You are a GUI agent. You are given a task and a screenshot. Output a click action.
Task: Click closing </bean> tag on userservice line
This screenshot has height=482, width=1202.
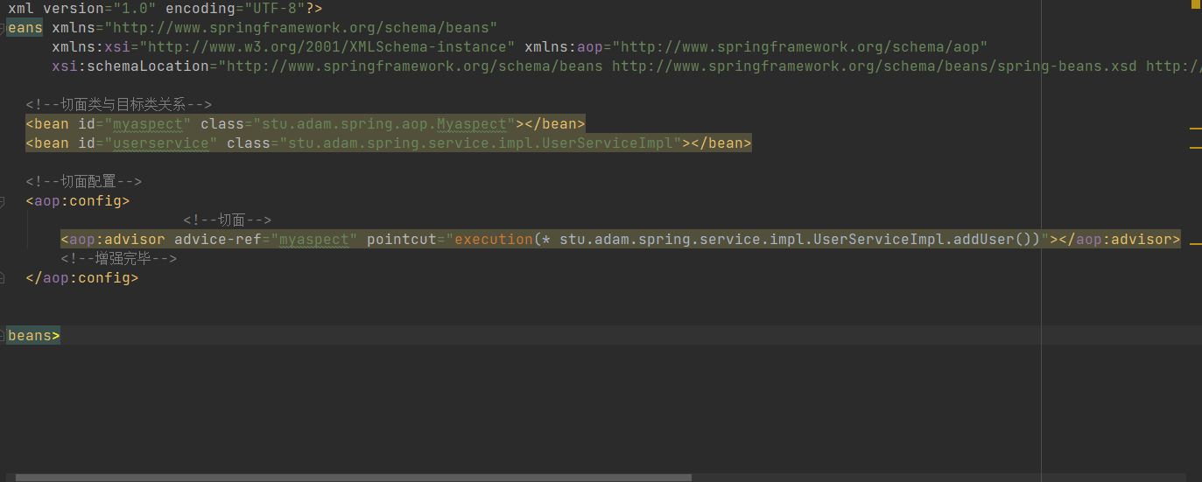(x=720, y=143)
